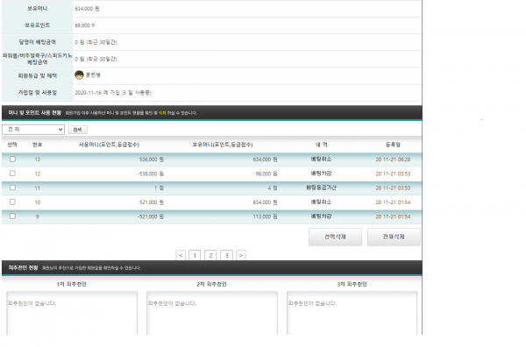Tick the checkbox for row number 13
The image size is (526, 347).
(12, 159)
